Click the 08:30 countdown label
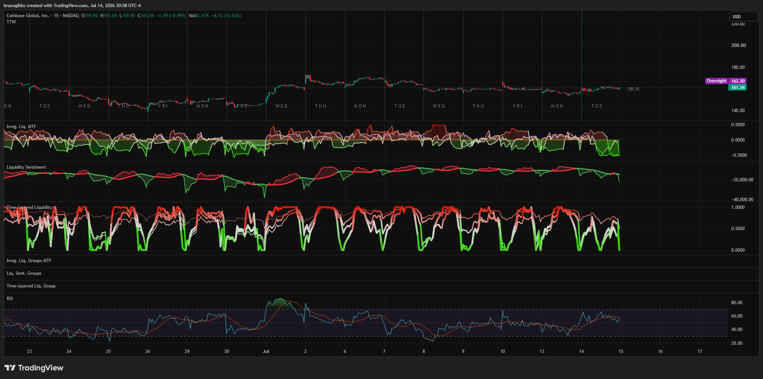Screen dimensions: 763x379 (633, 89)
